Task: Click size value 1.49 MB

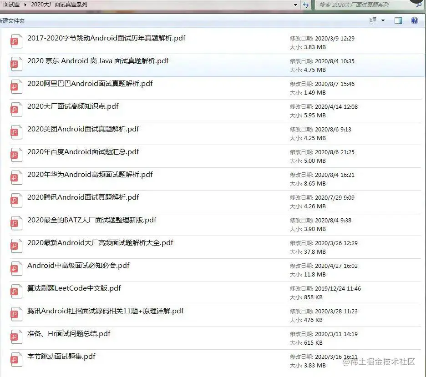Action: coord(315,93)
